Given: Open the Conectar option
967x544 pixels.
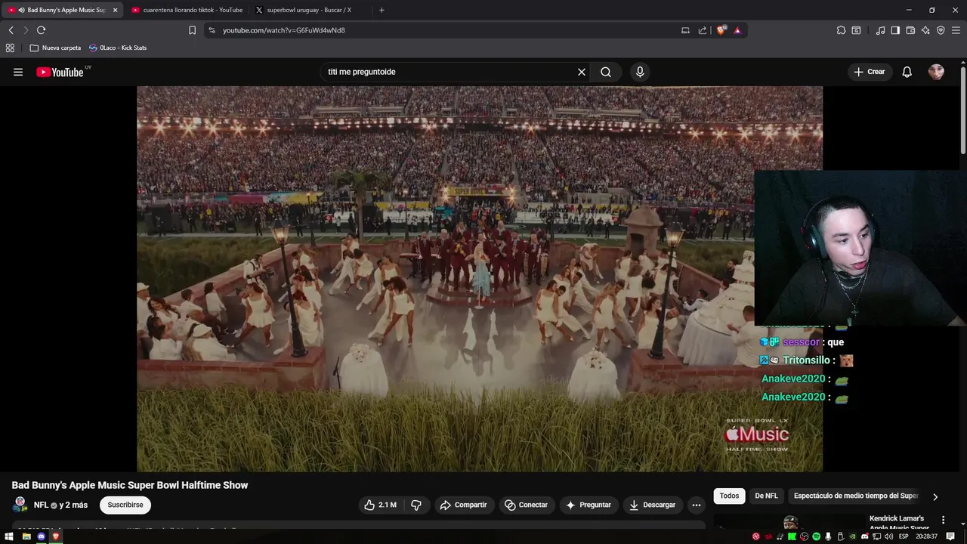Looking at the screenshot, I should click(526, 505).
